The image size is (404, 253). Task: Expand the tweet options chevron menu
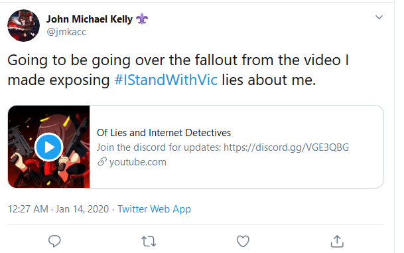(x=379, y=17)
